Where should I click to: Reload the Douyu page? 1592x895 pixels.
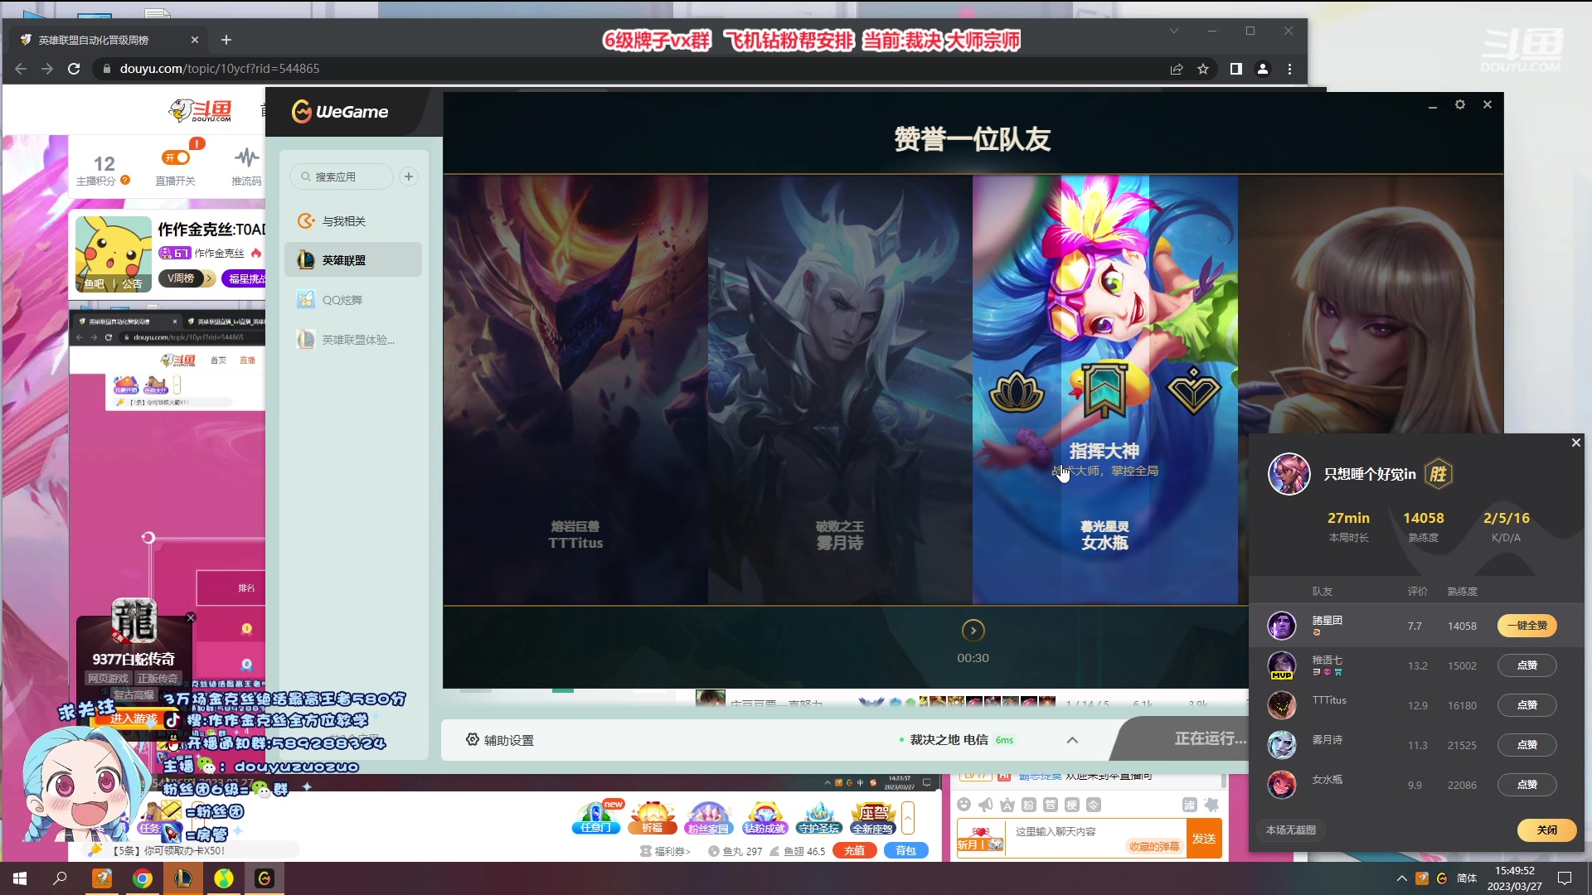pyautogui.click(x=74, y=69)
